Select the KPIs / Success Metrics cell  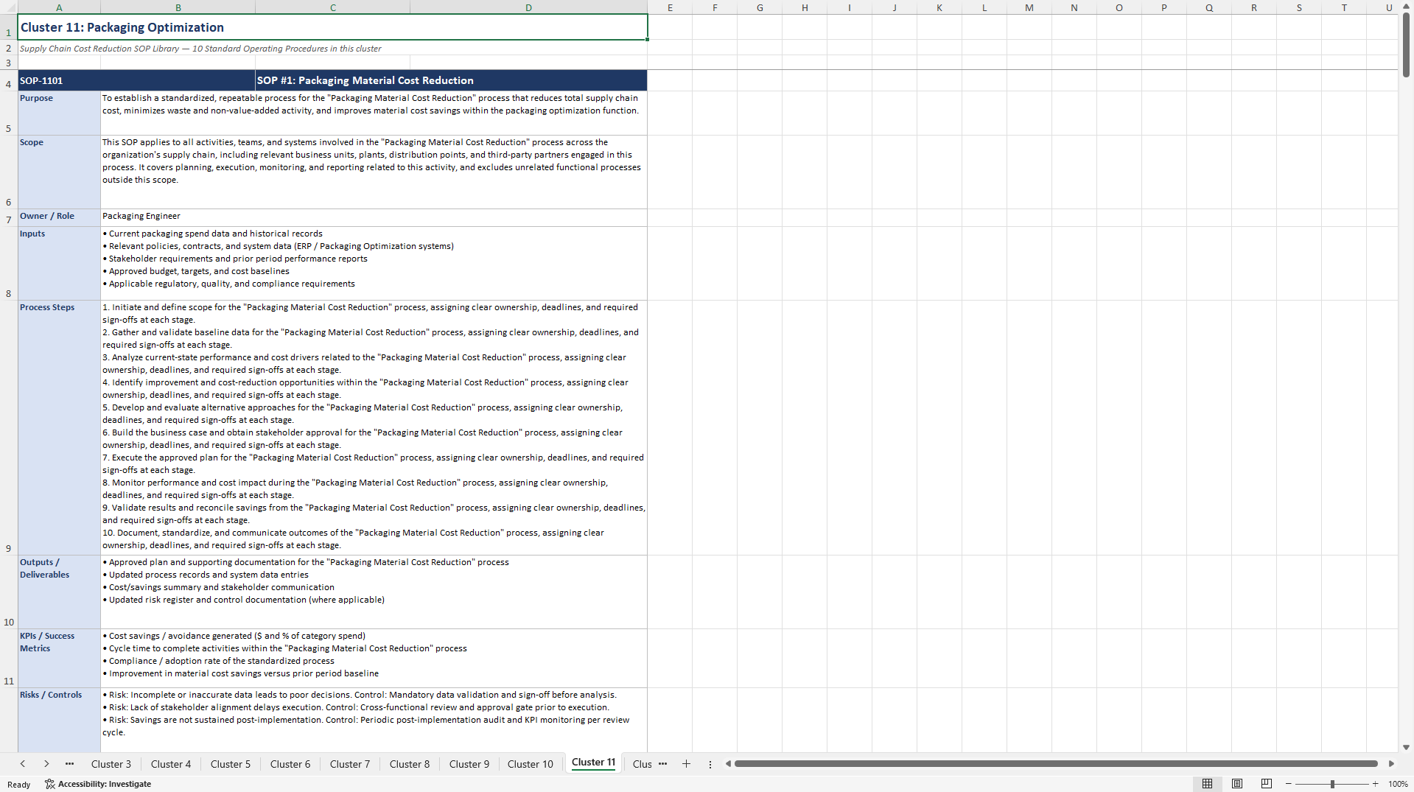[x=59, y=658]
